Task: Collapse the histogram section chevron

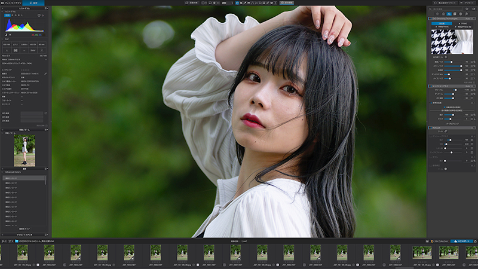Action: pyautogui.click(x=2, y=11)
